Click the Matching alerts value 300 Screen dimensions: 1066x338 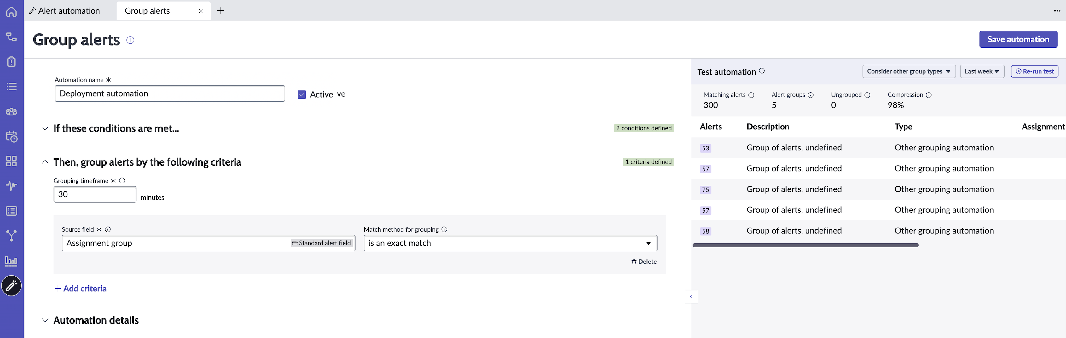[x=710, y=105]
